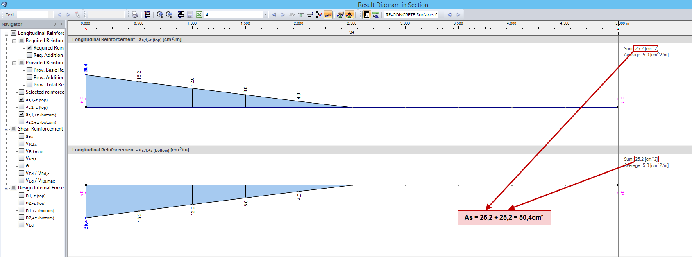Click the Print icon in toolbar
The height and width of the screenshot is (257, 692).
[x=135, y=15]
